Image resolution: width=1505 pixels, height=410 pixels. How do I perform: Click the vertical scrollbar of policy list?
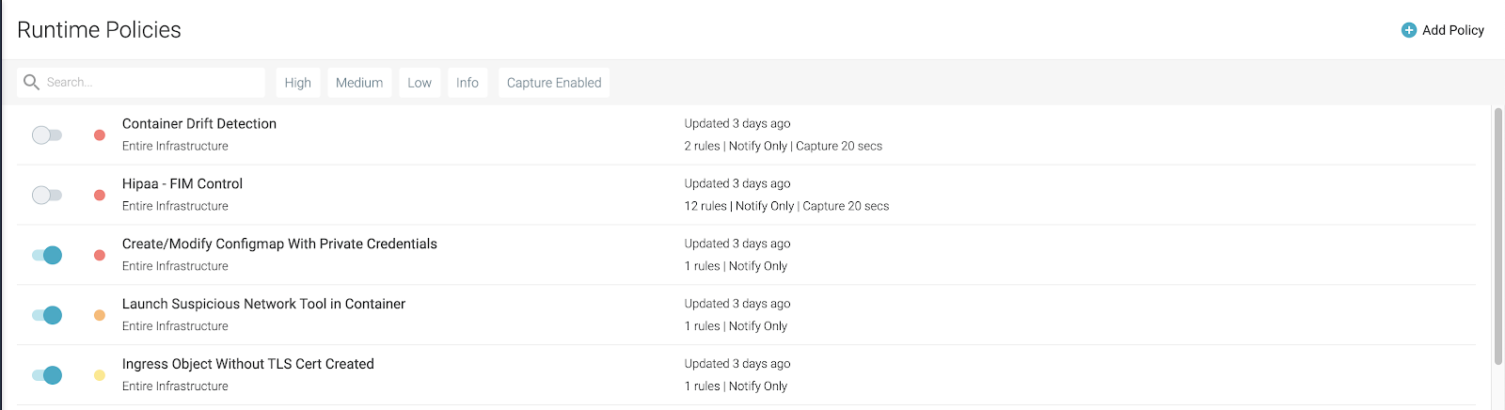[x=1498, y=236]
